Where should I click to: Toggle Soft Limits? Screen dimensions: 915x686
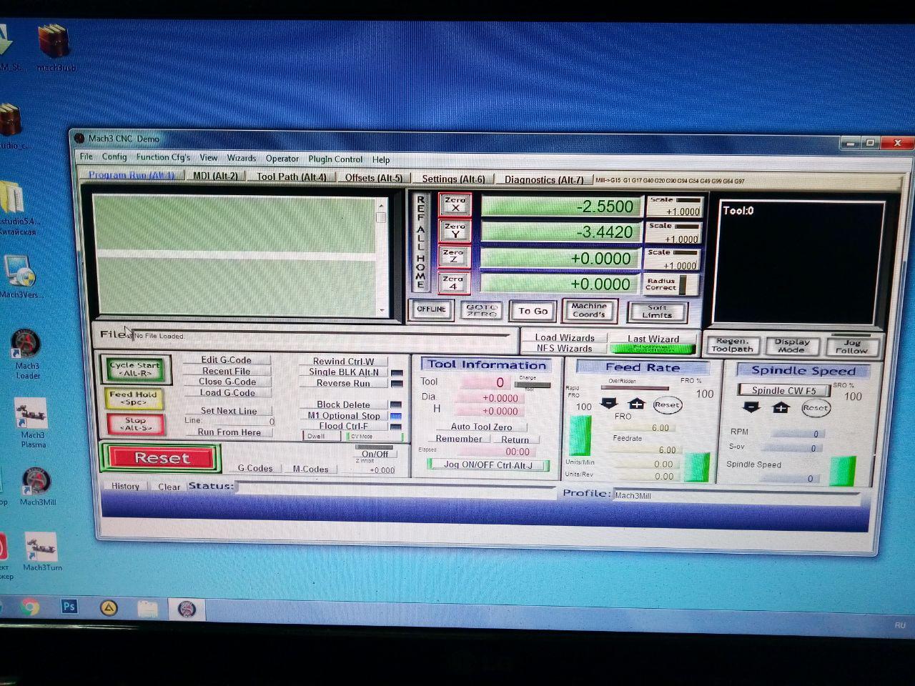pos(657,312)
